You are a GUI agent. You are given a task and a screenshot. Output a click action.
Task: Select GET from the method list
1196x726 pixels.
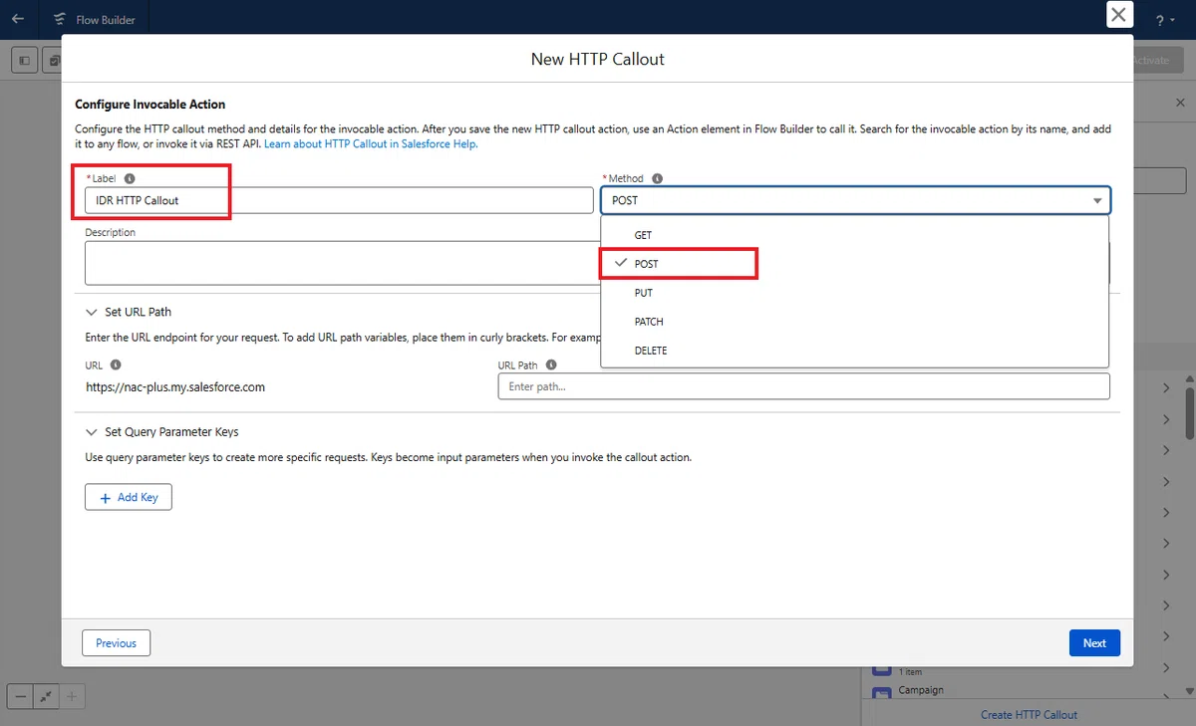tap(854, 235)
